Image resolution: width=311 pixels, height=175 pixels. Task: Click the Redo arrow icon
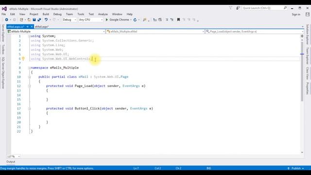click(54, 19)
